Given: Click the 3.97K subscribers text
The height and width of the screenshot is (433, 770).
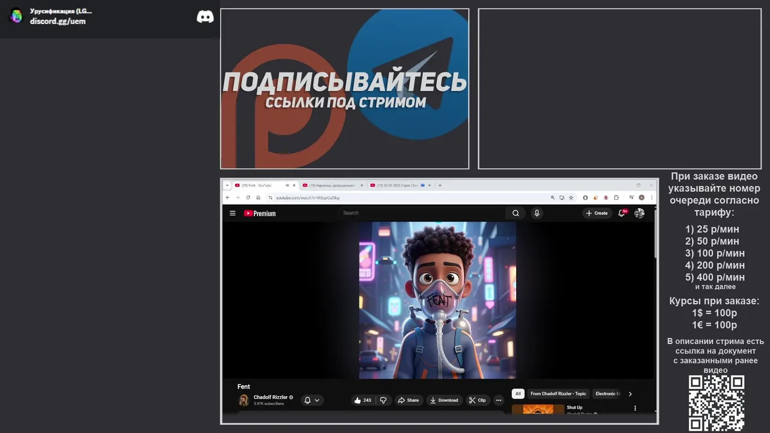Looking at the screenshot, I should tap(268, 404).
